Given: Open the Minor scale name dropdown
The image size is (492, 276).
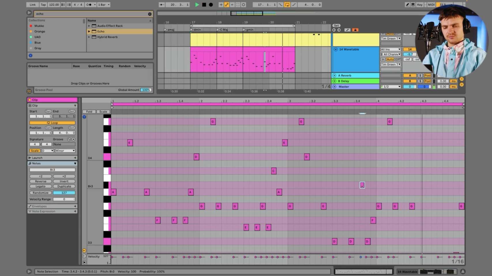Looking at the screenshot, I should pyautogui.click(x=65, y=151).
